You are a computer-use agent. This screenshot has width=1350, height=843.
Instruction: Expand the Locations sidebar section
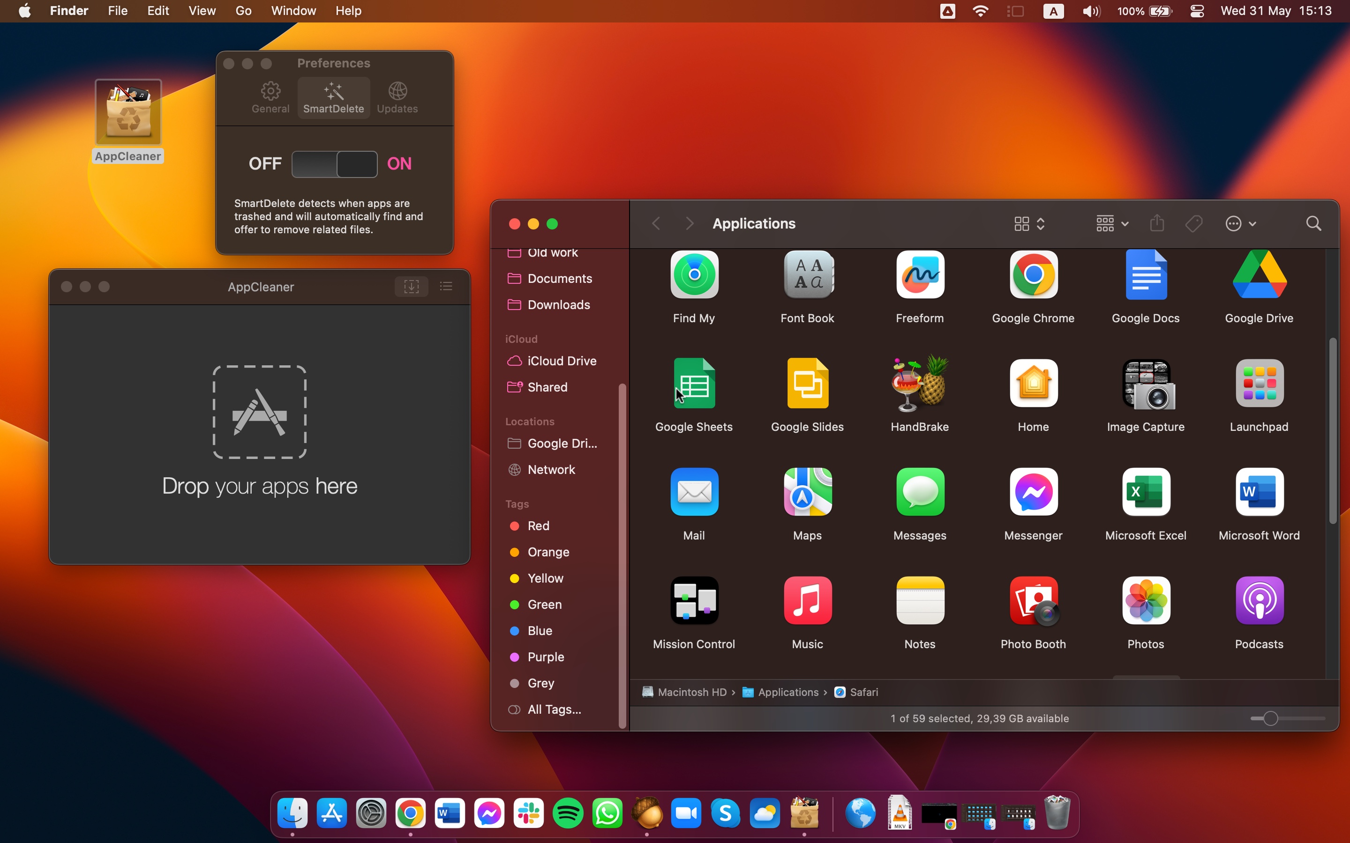click(x=530, y=421)
